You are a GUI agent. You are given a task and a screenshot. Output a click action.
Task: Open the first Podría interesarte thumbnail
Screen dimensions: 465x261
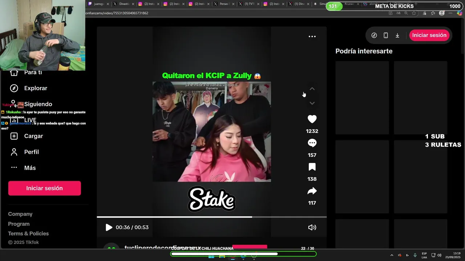point(362,98)
